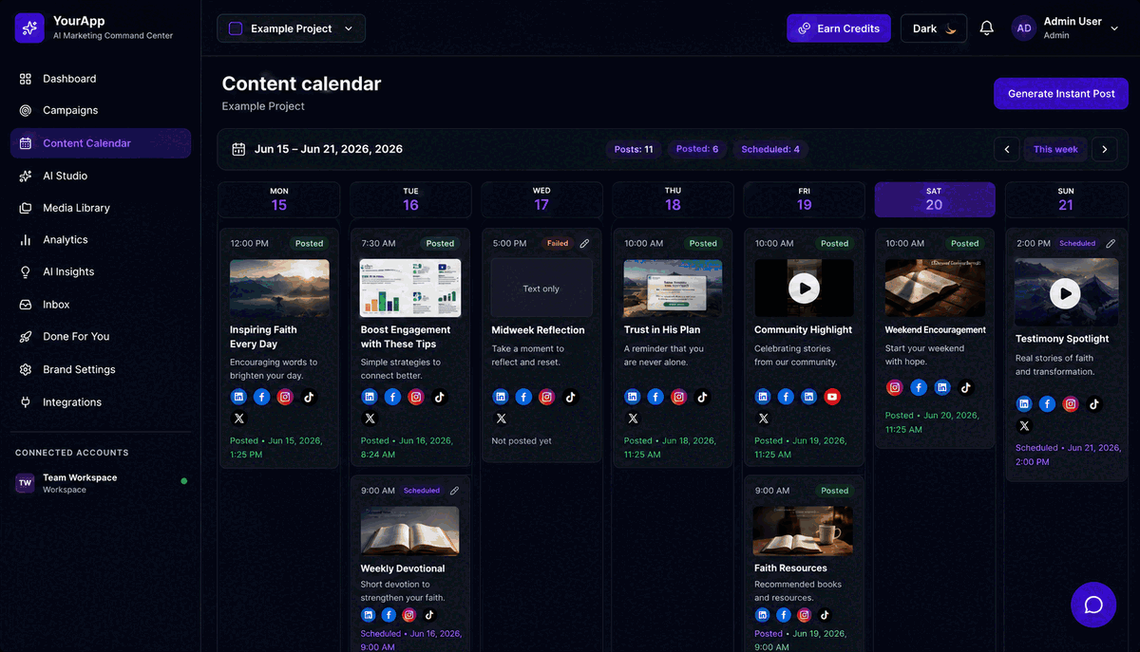Image resolution: width=1140 pixels, height=652 pixels.
Task: Click Instagram icon on Inspiring Faith Every Day
Action: pyautogui.click(x=285, y=398)
